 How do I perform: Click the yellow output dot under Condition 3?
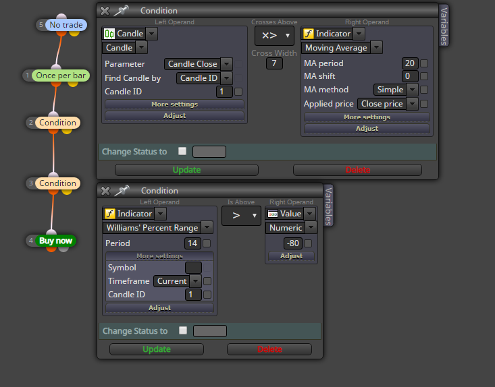click(x=67, y=191)
